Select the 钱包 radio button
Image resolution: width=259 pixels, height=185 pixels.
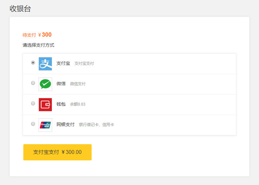click(x=33, y=103)
